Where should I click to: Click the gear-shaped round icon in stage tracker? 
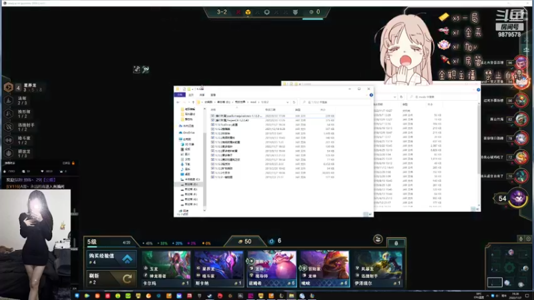(267, 12)
